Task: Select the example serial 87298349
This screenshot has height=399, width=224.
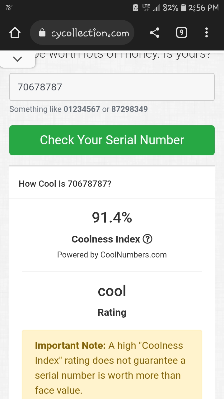Action: coord(129,109)
